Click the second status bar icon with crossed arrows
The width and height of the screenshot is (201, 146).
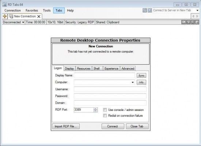pyautogui.click(x=188, y=22)
